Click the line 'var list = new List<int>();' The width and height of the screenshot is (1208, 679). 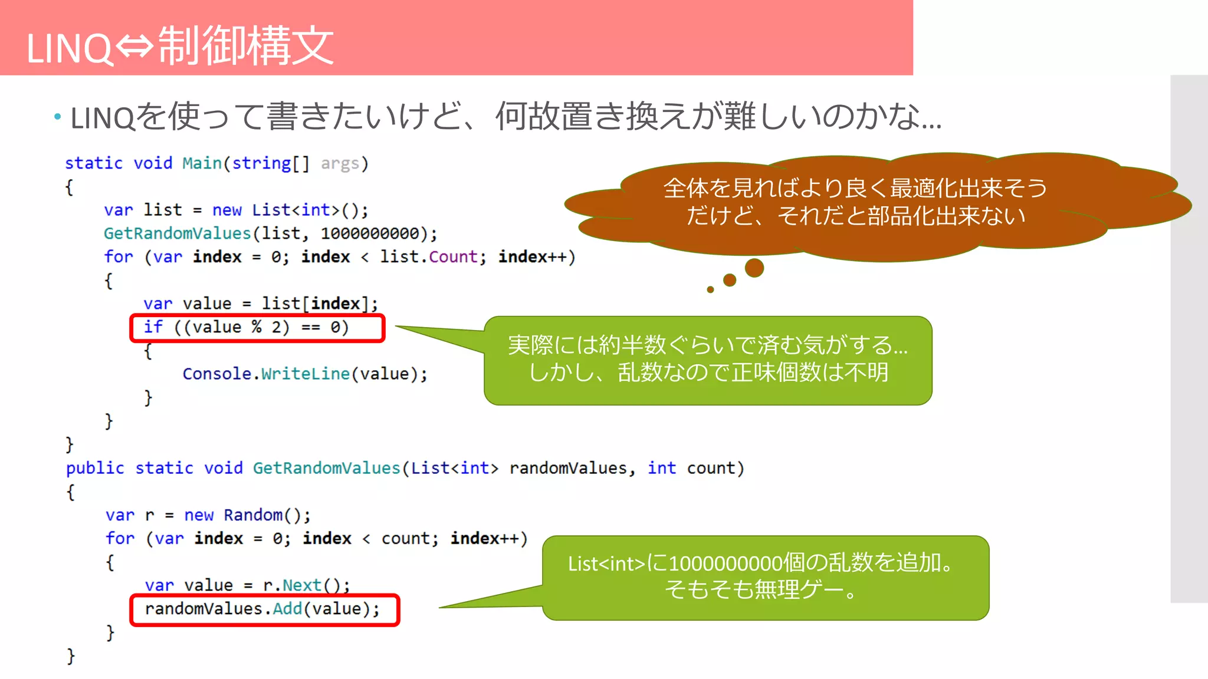coord(237,210)
